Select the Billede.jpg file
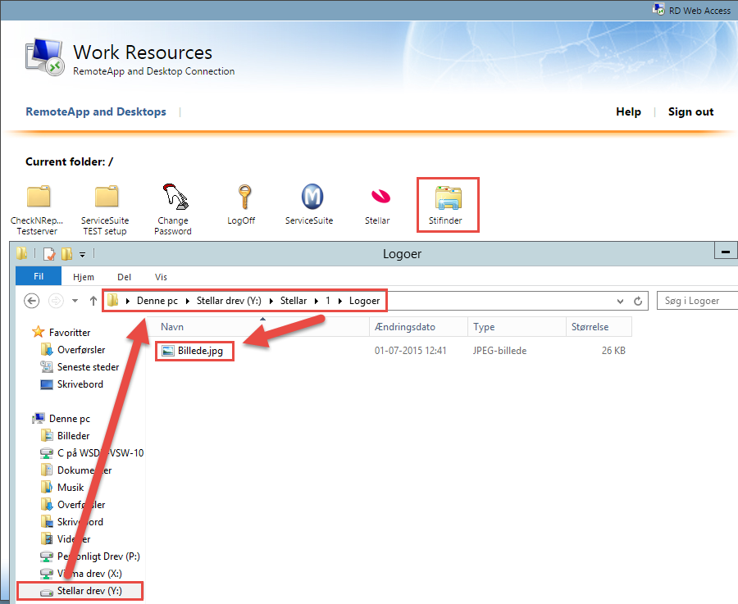 [194, 351]
